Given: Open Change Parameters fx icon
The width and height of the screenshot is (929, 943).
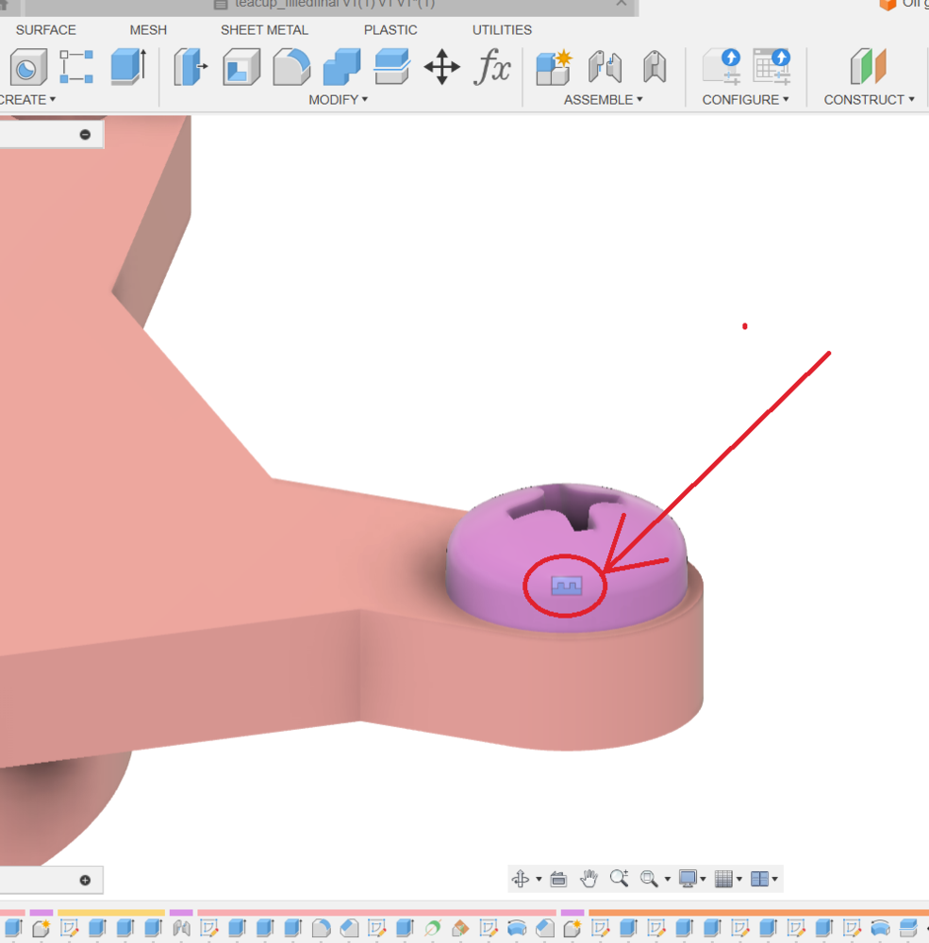Looking at the screenshot, I should click(x=491, y=68).
